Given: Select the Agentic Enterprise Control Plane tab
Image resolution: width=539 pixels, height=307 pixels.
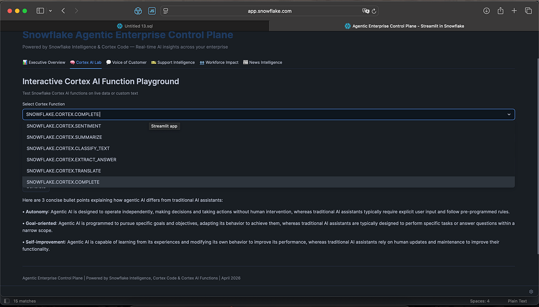Looking at the screenshot, I should pyautogui.click(x=404, y=26).
